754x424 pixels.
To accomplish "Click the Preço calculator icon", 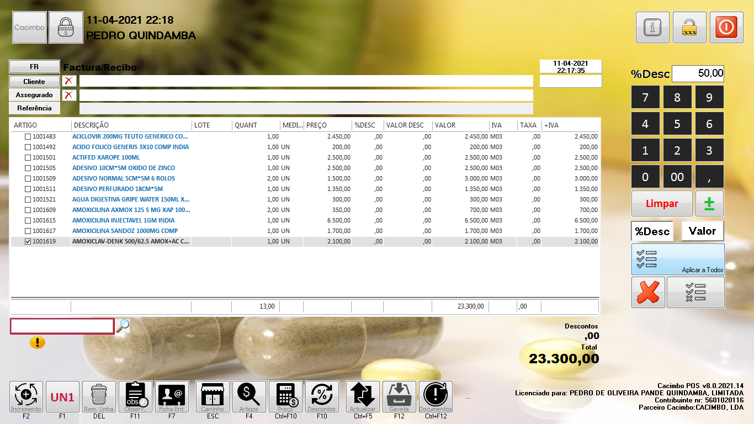I will (x=285, y=396).
